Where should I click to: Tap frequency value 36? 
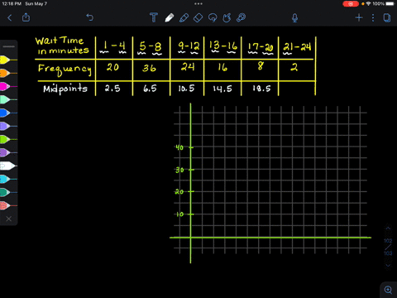tap(149, 68)
